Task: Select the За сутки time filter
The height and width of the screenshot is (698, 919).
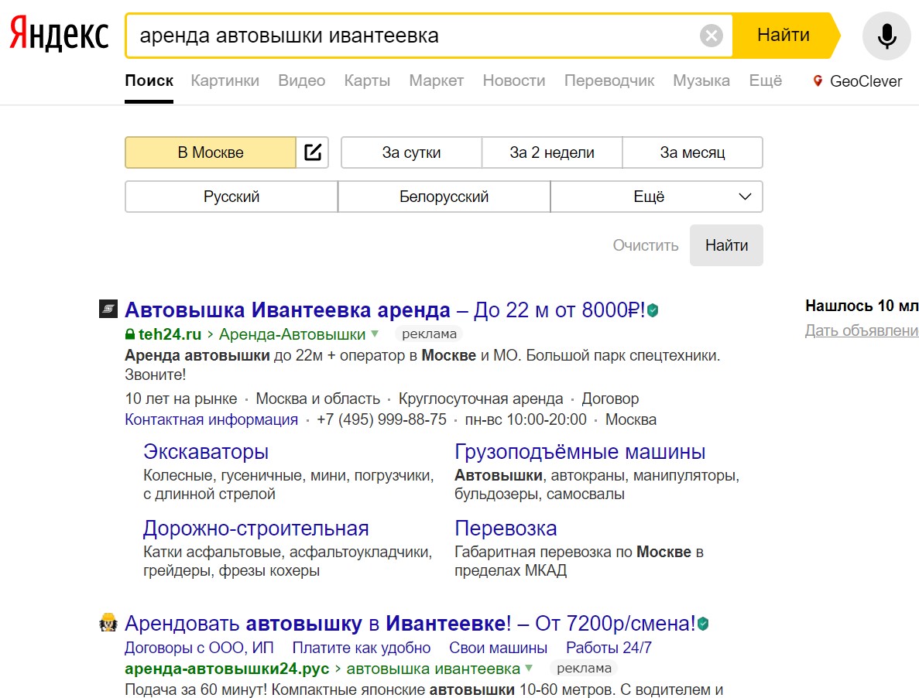Action: click(x=411, y=153)
